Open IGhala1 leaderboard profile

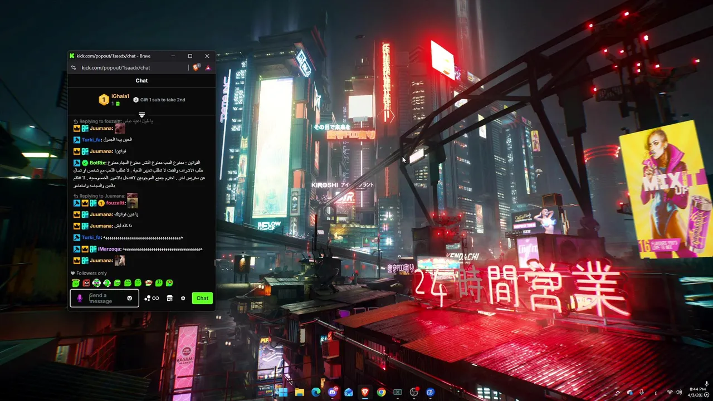coord(120,96)
